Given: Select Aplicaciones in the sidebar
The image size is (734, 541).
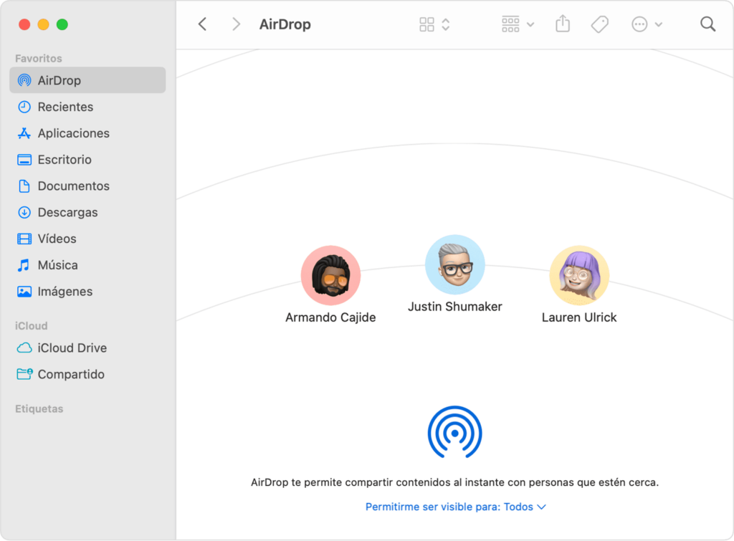Looking at the screenshot, I should [x=73, y=133].
